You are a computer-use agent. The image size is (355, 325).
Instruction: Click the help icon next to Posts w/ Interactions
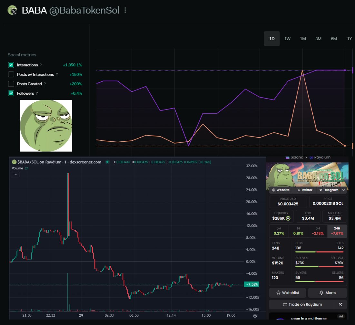[x=57, y=74]
